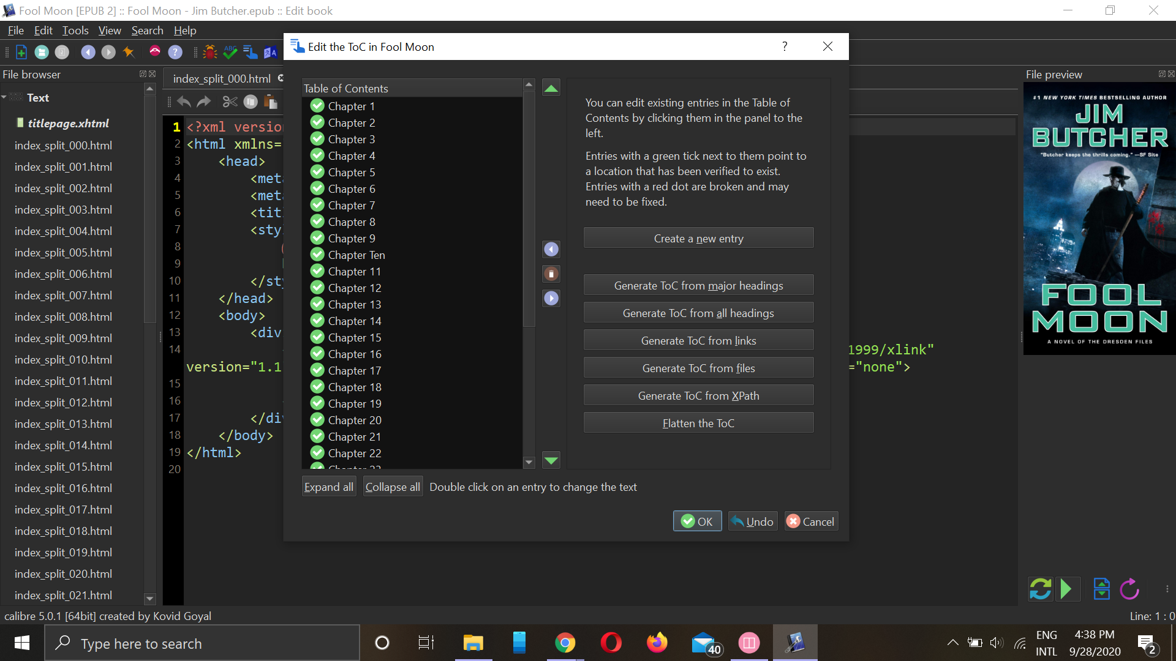Screen dimensions: 1176x661
Task: Select Chapter Ten in Table of Contents
Action: (x=356, y=255)
